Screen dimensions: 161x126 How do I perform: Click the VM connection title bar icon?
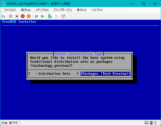[4, 3]
